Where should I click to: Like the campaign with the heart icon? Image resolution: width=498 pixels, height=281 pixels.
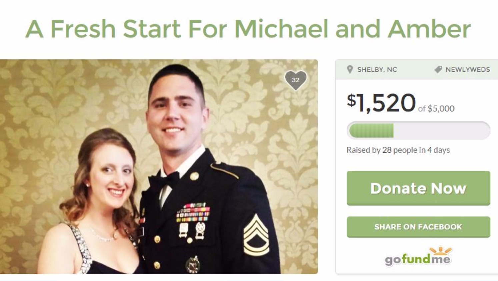(x=295, y=80)
